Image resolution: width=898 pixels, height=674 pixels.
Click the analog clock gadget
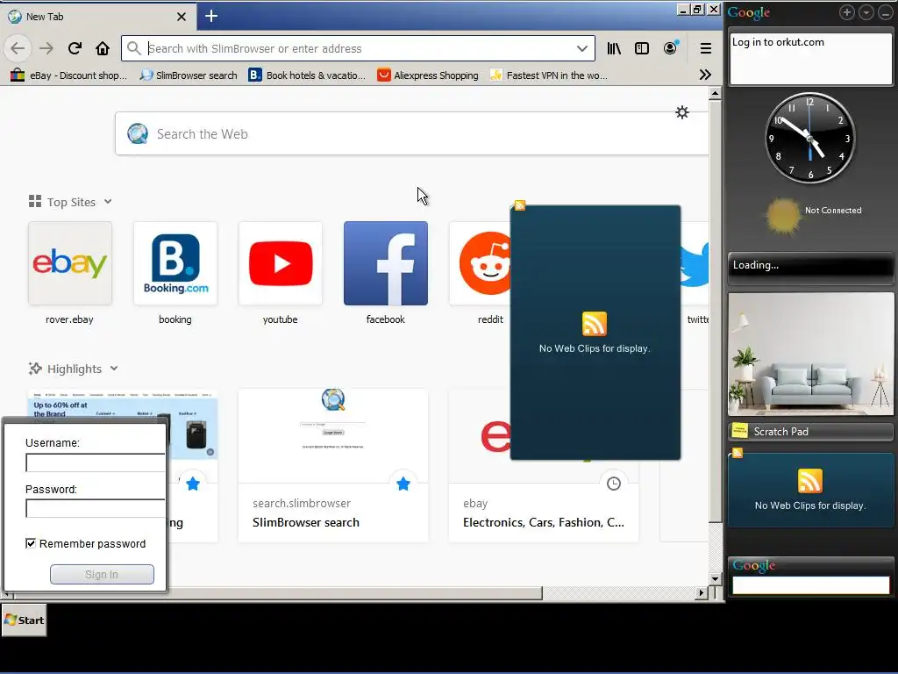[809, 138]
